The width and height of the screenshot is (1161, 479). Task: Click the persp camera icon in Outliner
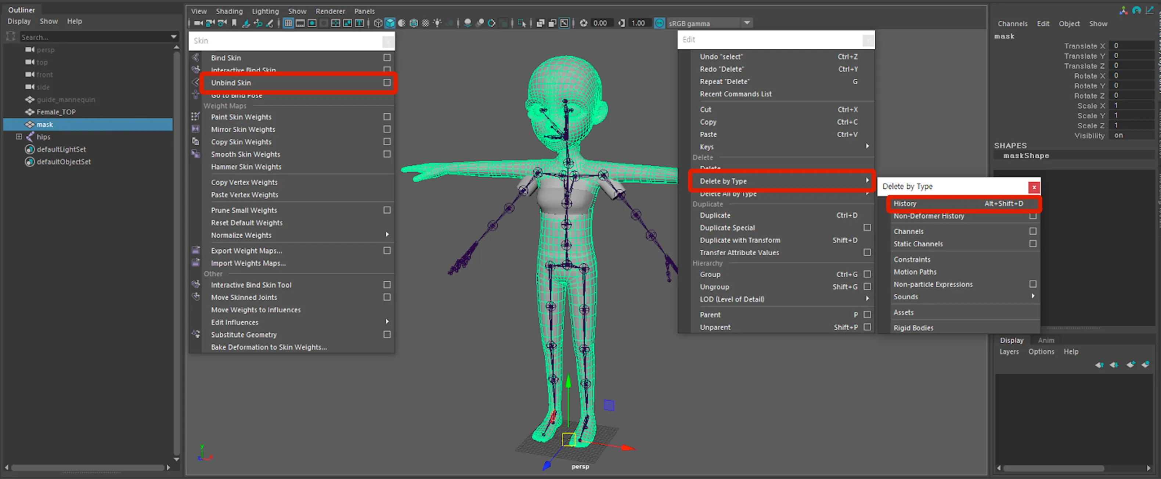(30, 50)
